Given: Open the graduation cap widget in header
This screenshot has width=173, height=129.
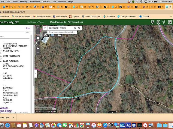Looking at the screenshot, I should coord(164,22).
